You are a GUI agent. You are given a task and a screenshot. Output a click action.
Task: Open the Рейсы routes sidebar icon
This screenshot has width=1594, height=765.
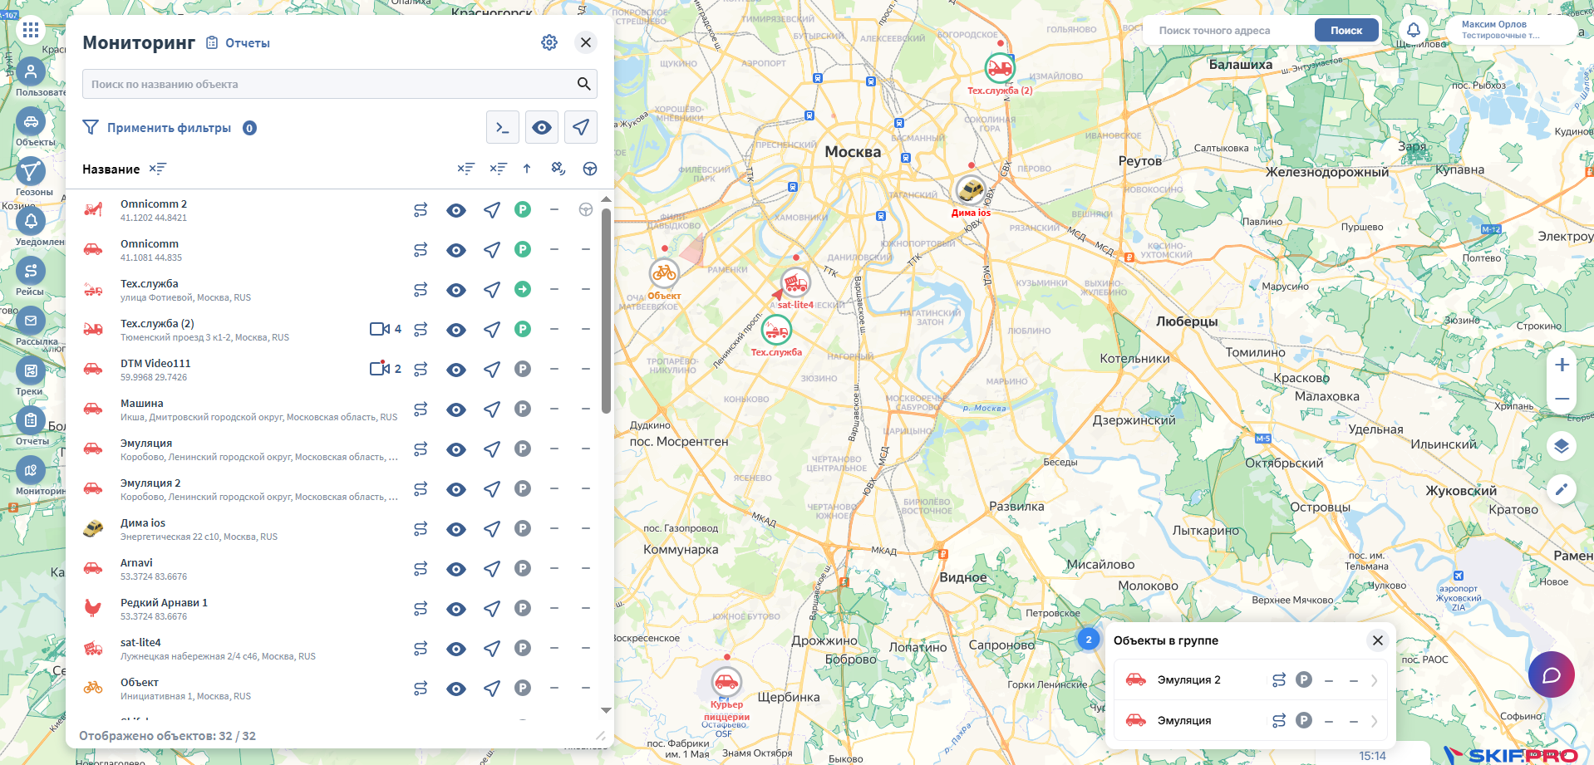coord(31,271)
